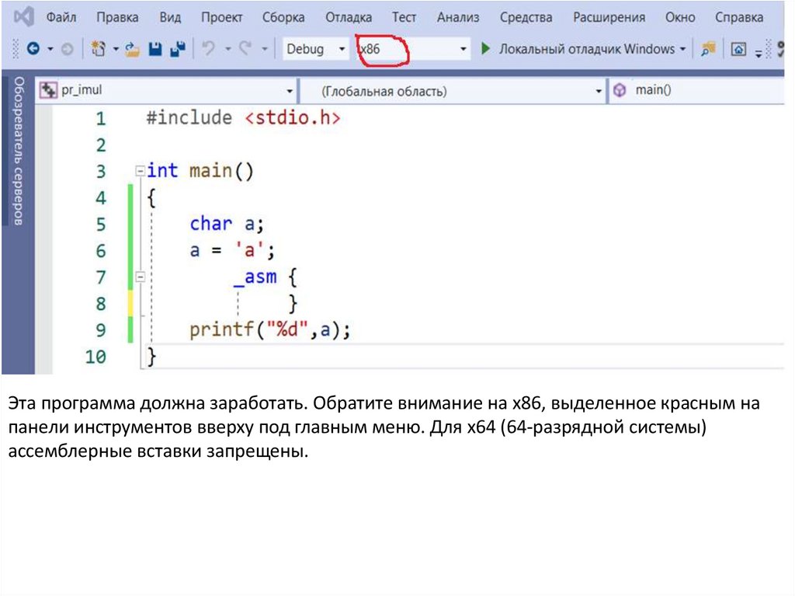Screen dimensions: 795x596
Task: Click the undo arrow icon
Action: [x=208, y=49]
